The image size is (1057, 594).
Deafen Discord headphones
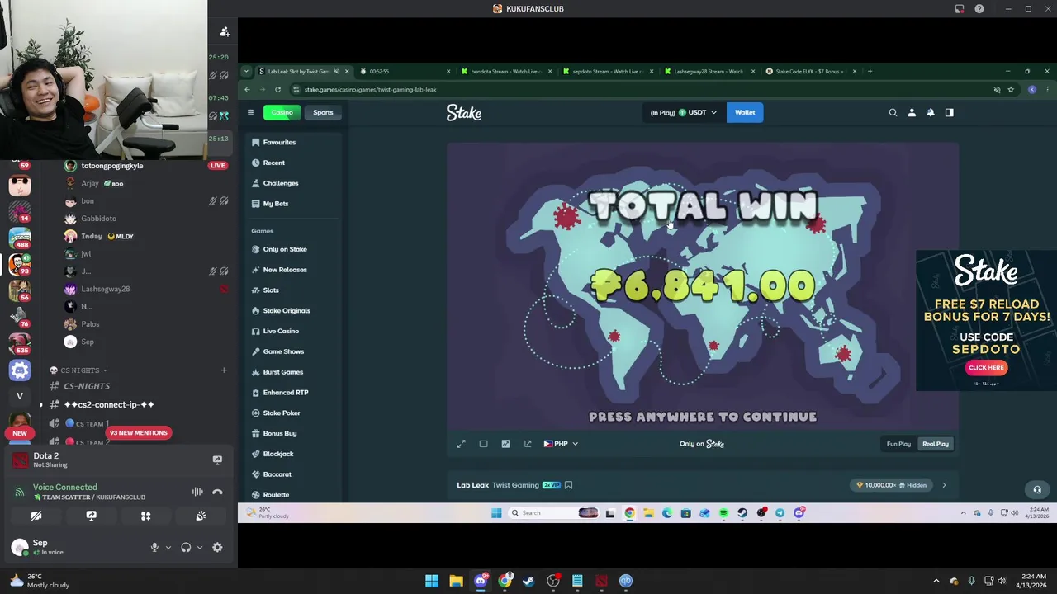186,547
